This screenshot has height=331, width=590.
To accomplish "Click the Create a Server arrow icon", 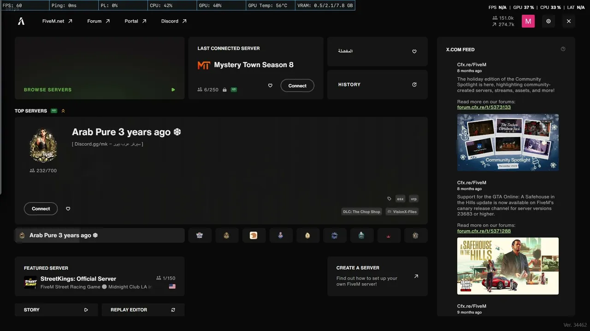I will [416, 276].
